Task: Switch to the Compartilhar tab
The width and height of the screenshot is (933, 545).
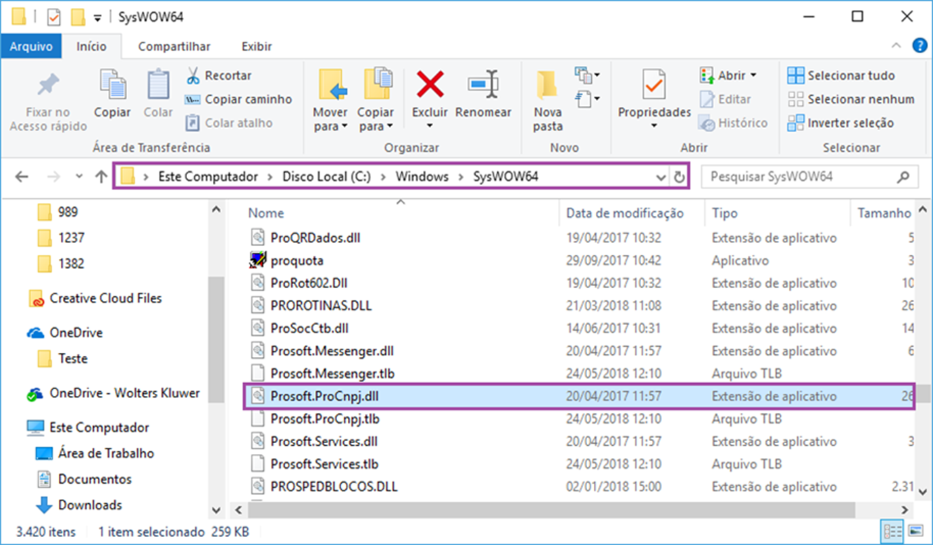Action: pos(174,47)
